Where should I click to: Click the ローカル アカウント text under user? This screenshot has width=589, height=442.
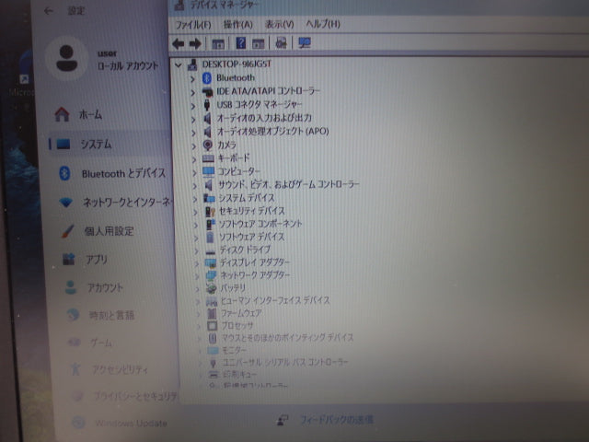(x=128, y=66)
